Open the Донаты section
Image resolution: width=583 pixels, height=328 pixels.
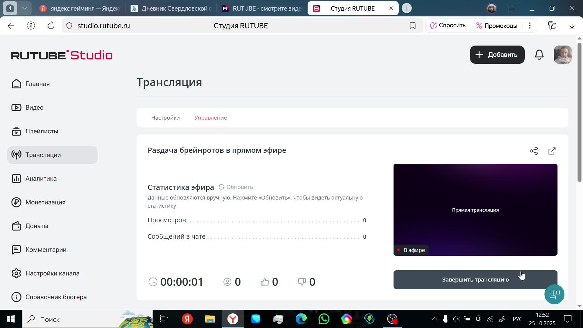coord(36,226)
